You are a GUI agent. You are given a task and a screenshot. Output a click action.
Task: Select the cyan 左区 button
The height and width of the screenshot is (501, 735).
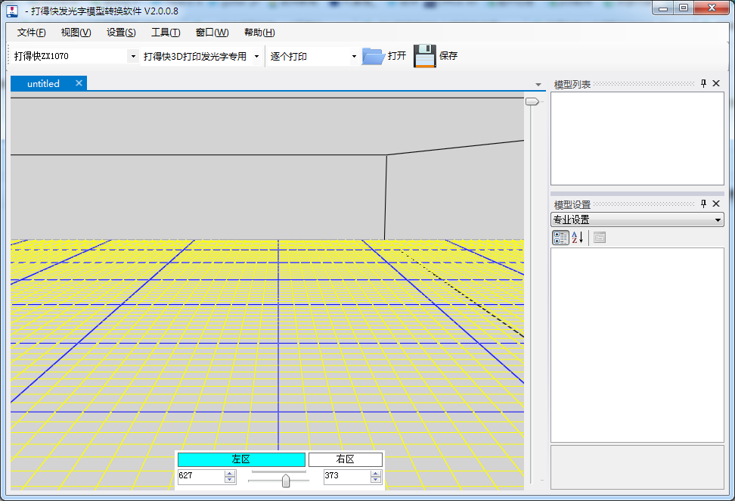click(x=241, y=459)
